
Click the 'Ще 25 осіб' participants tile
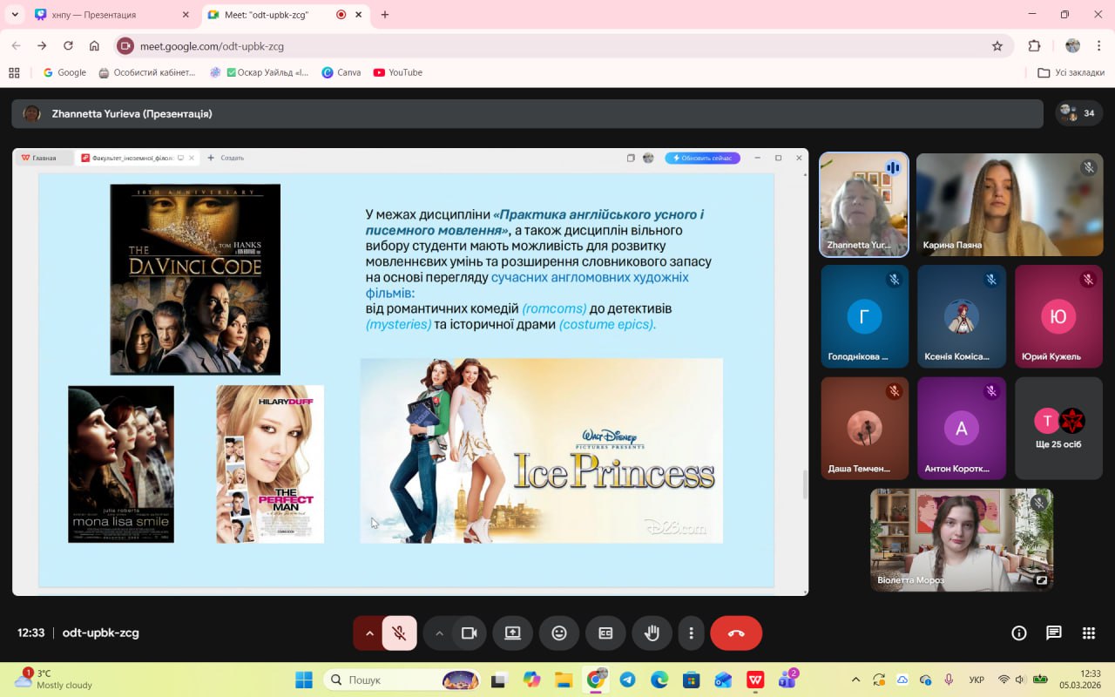tap(1058, 428)
